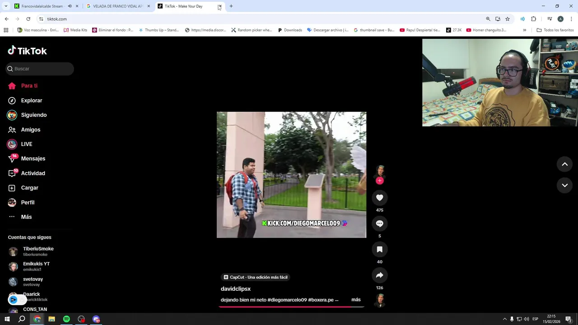Open the sound disc thumbnail
This screenshot has height=325, width=578.
[380, 300]
